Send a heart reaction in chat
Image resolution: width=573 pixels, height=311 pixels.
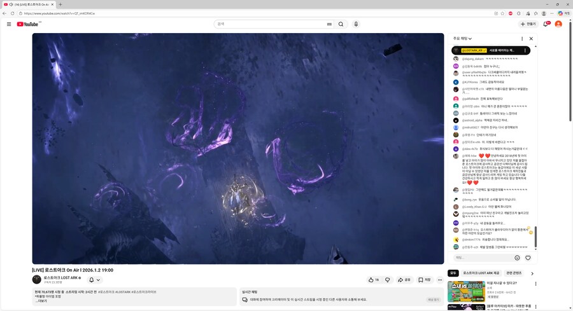[x=528, y=258]
